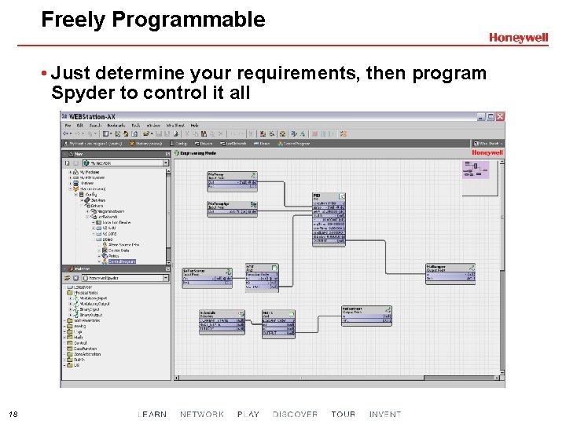Open the Wire Sheet view dropdown

(488, 144)
